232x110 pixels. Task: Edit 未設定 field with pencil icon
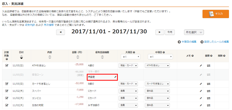pos(115,77)
